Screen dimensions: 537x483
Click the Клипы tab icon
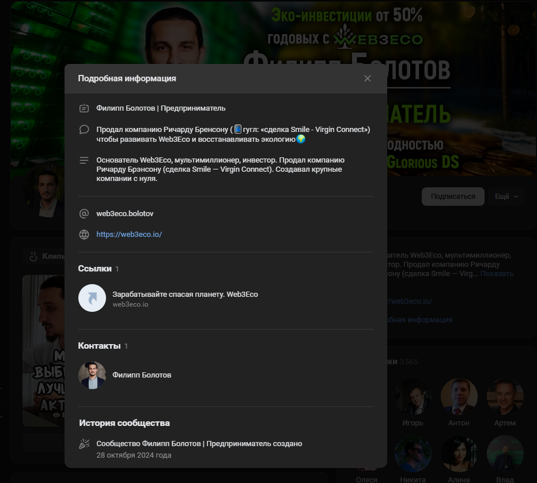pos(33,256)
